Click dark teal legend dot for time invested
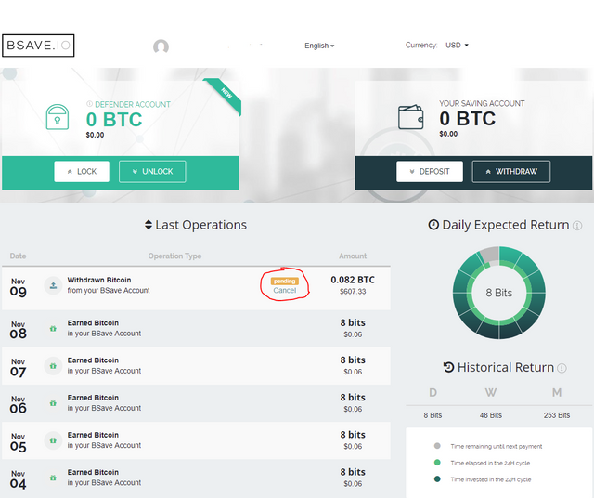 coord(437,479)
